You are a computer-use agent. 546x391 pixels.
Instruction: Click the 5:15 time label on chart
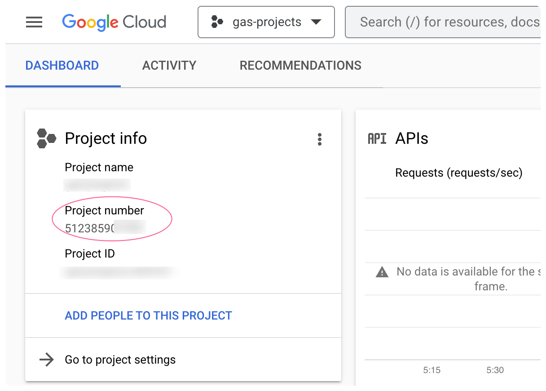pyautogui.click(x=432, y=370)
